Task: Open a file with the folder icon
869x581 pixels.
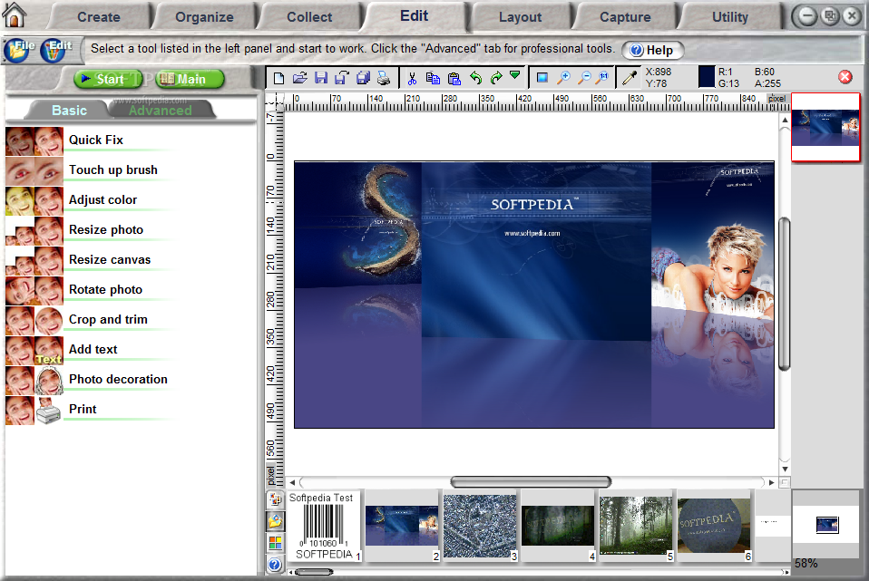Action: point(300,78)
